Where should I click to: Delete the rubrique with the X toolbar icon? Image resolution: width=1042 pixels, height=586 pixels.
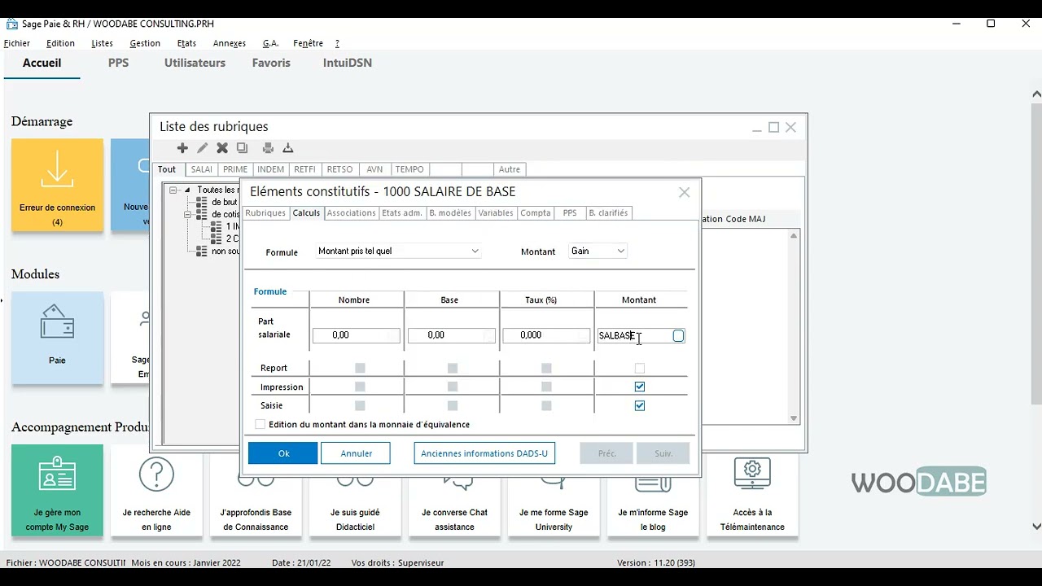pyautogui.click(x=222, y=148)
